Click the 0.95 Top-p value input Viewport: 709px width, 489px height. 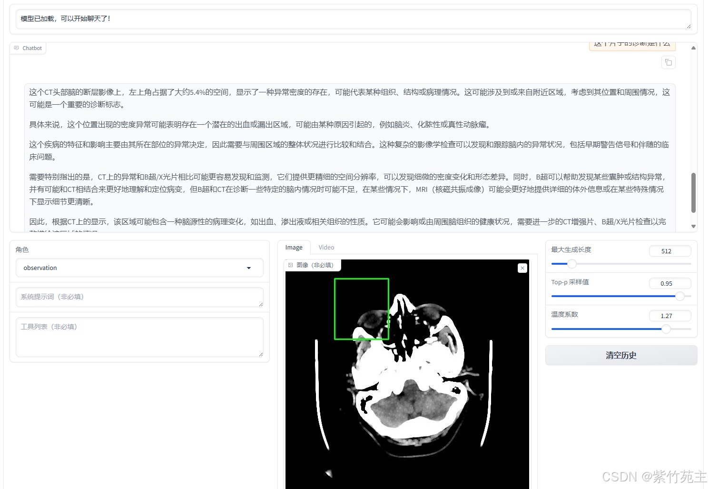point(670,283)
